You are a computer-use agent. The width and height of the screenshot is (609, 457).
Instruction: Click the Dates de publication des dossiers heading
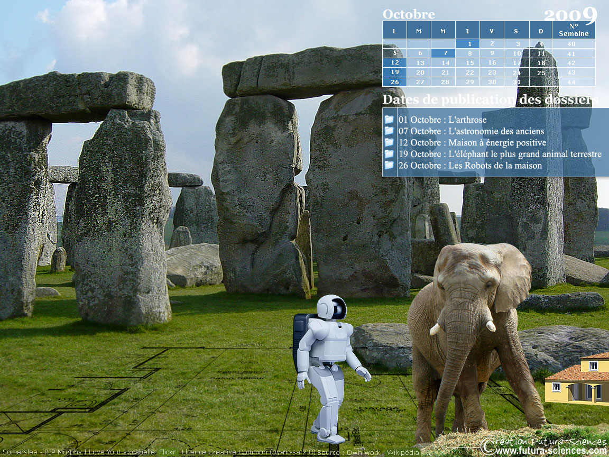point(490,99)
